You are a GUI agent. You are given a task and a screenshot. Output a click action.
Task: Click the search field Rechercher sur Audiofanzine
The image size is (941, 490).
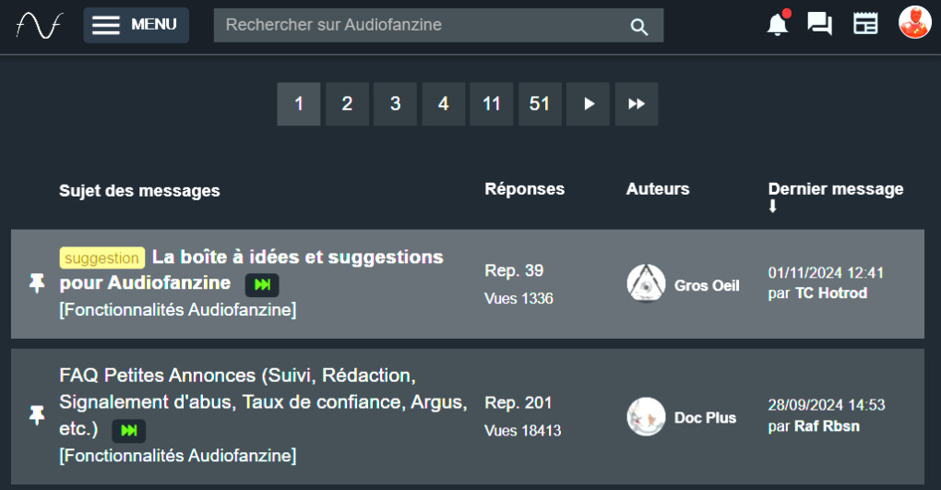pyautogui.click(x=420, y=25)
